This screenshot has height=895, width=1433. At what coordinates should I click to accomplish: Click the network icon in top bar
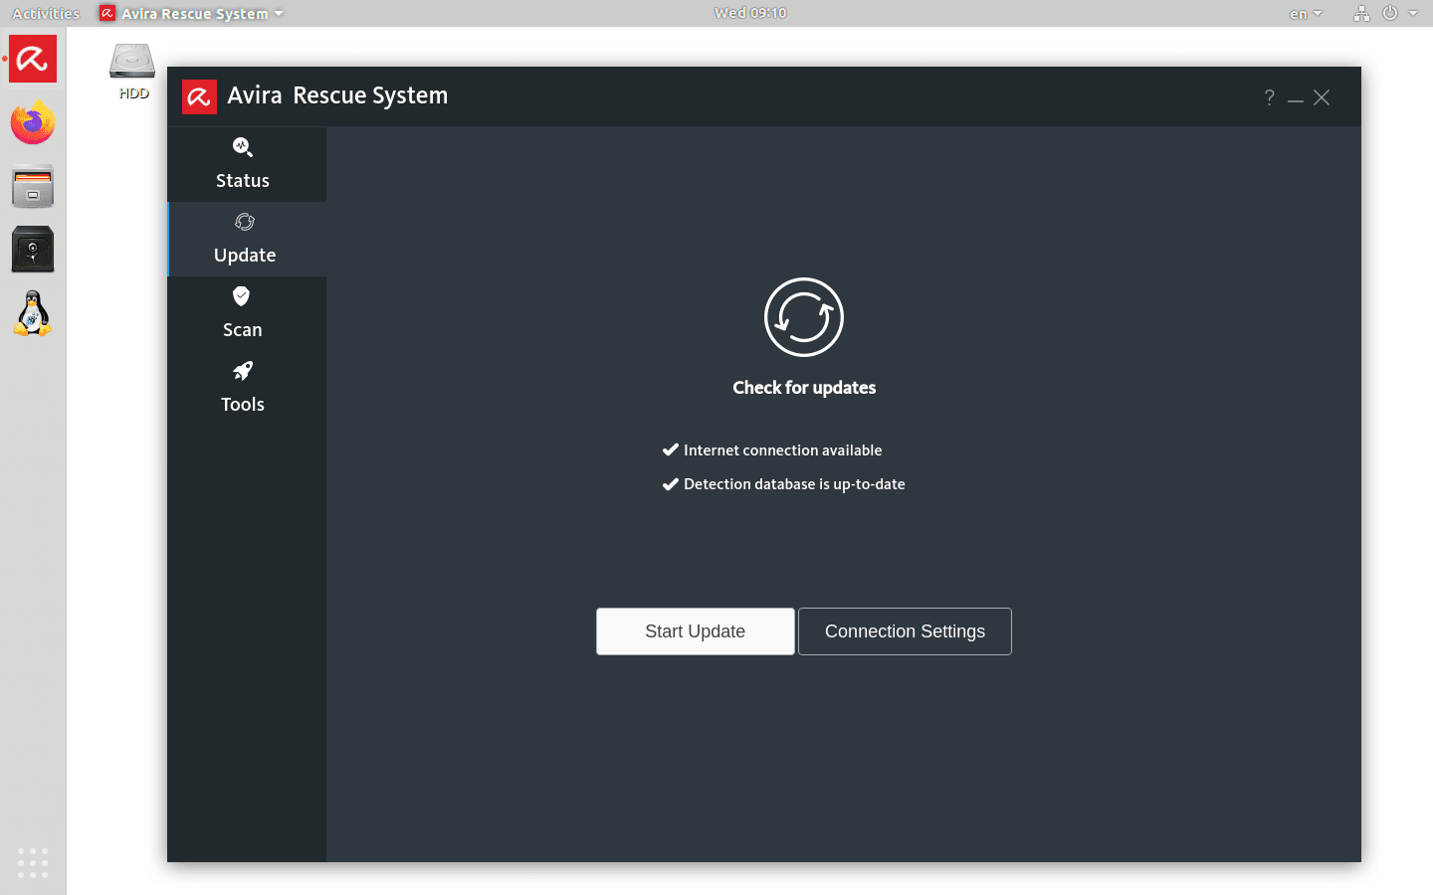coord(1361,13)
